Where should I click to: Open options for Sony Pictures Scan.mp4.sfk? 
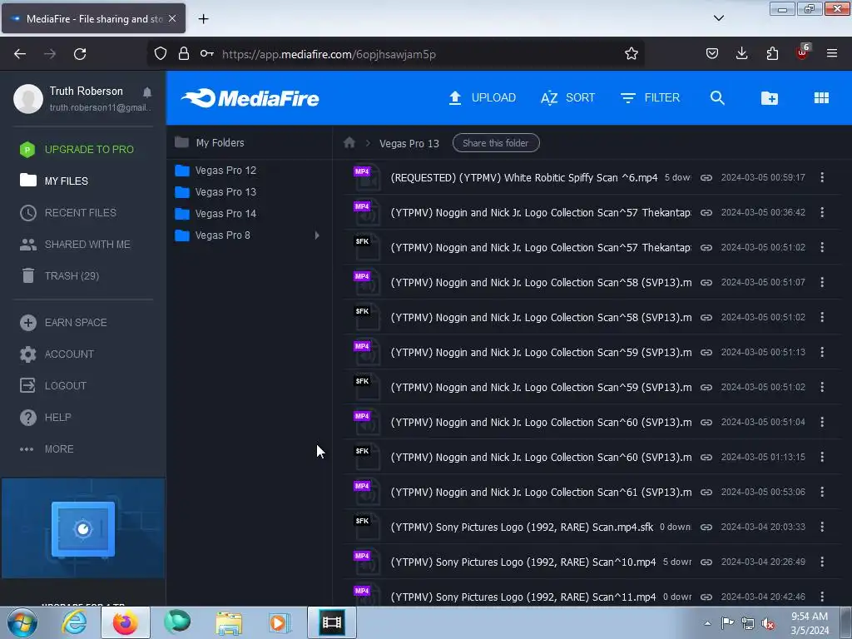pos(822,527)
